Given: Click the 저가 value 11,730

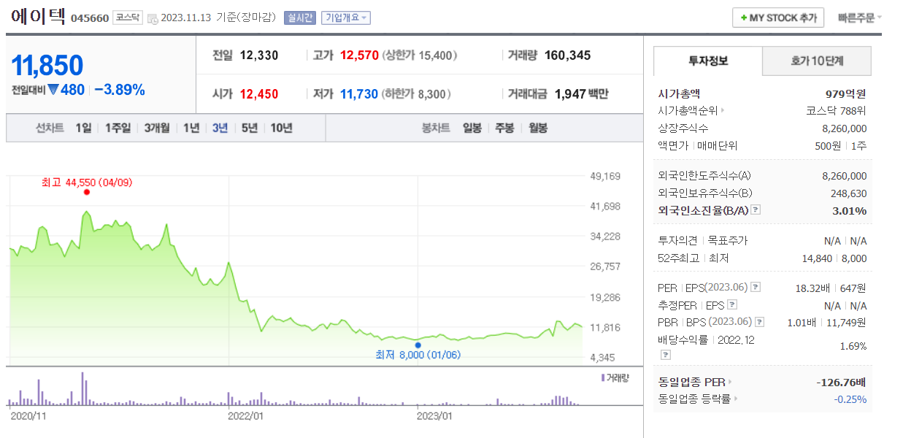Looking at the screenshot, I should tap(359, 94).
